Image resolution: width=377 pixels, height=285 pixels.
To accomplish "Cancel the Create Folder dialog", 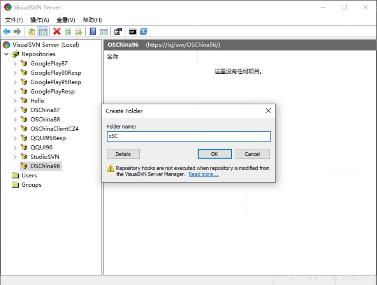I will tap(252, 154).
